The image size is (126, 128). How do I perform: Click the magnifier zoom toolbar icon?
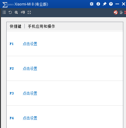click(16, 12)
